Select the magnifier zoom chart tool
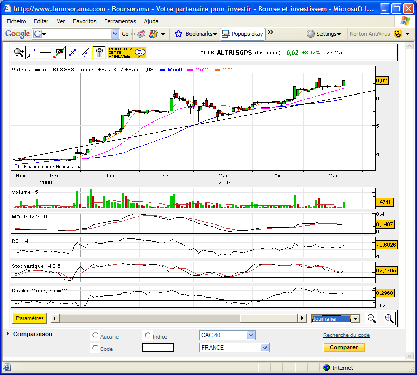417x375 pixels. point(18,52)
